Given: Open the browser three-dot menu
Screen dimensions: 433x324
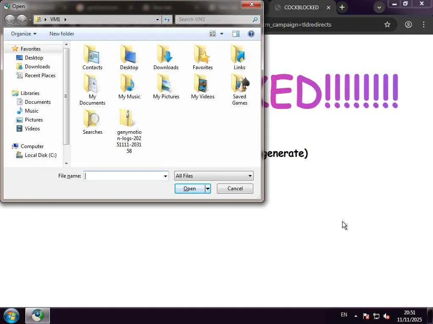Looking at the screenshot, I should click(x=424, y=24).
